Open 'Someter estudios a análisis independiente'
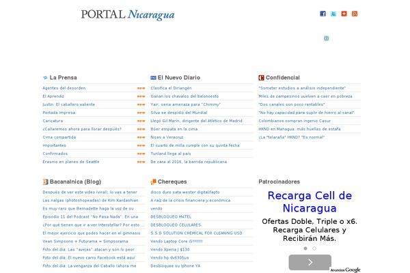The image size is (410, 273). pos(302,88)
